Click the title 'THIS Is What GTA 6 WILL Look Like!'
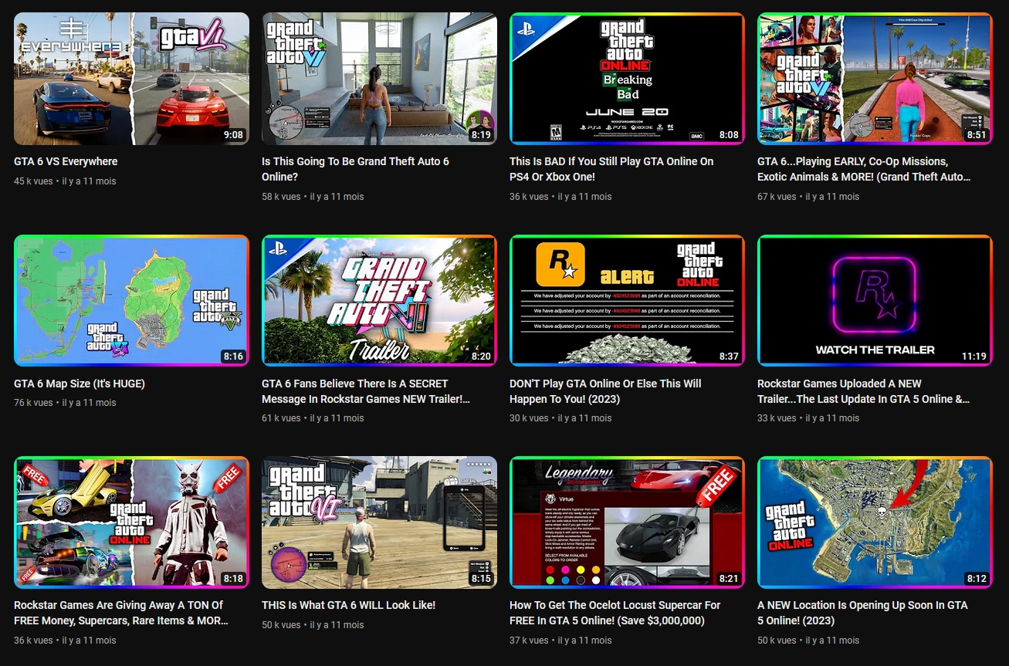 tap(349, 605)
